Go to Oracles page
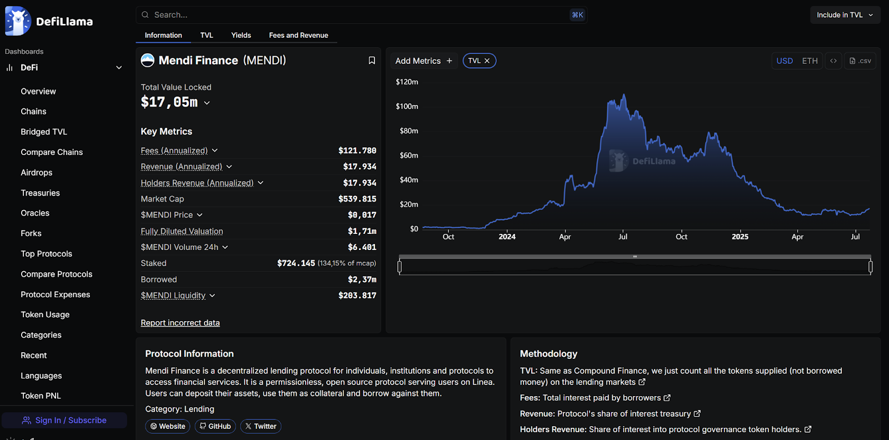 pos(35,213)
